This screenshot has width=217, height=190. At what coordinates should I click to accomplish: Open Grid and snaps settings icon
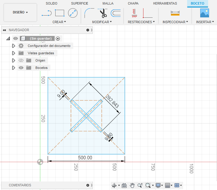168,185
